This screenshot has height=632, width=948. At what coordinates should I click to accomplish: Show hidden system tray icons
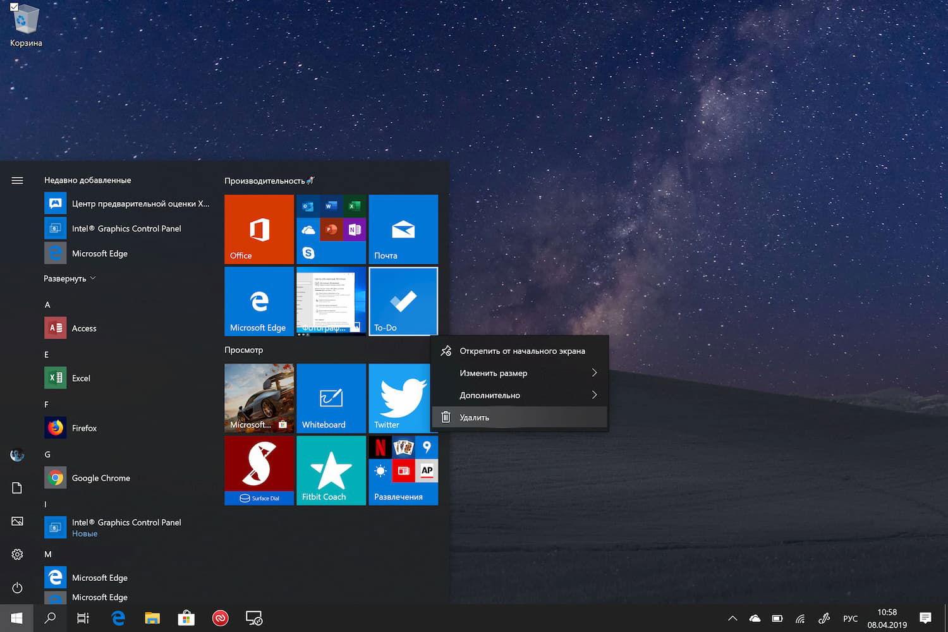point(732,619)
